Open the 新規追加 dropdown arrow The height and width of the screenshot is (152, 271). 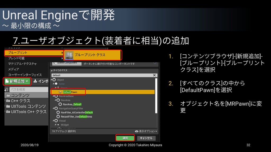[x=27, y=82]
